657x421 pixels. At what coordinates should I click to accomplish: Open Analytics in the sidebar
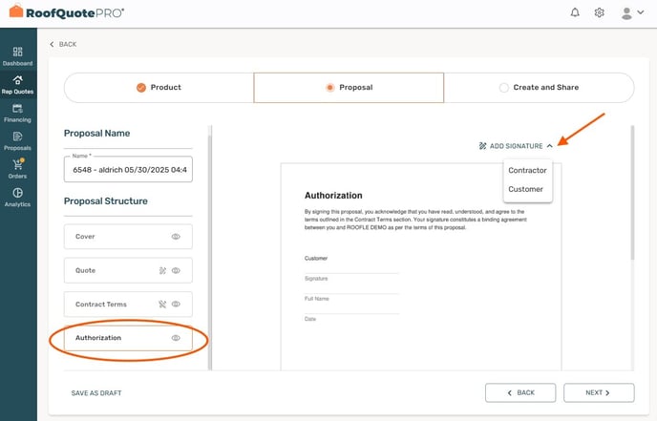coord(17,198)
